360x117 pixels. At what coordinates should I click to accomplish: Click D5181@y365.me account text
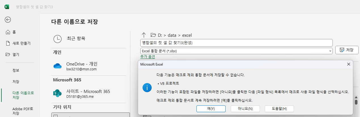tap(80, 97)
